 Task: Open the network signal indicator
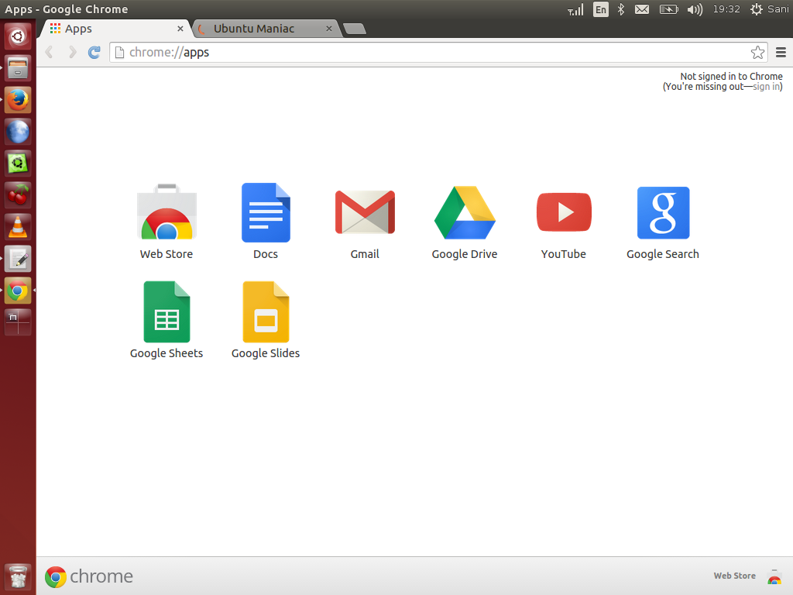[x=575, y=9]
